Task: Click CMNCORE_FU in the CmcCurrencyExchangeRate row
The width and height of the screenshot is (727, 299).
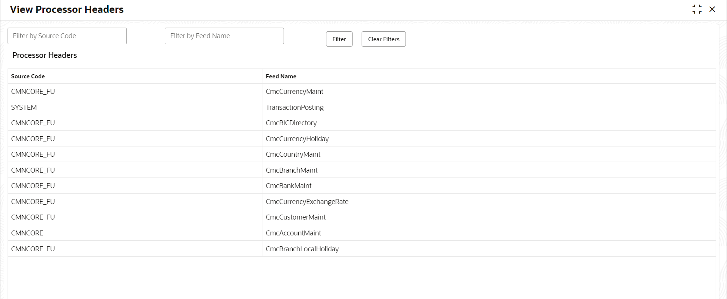Action: point(33,201)
